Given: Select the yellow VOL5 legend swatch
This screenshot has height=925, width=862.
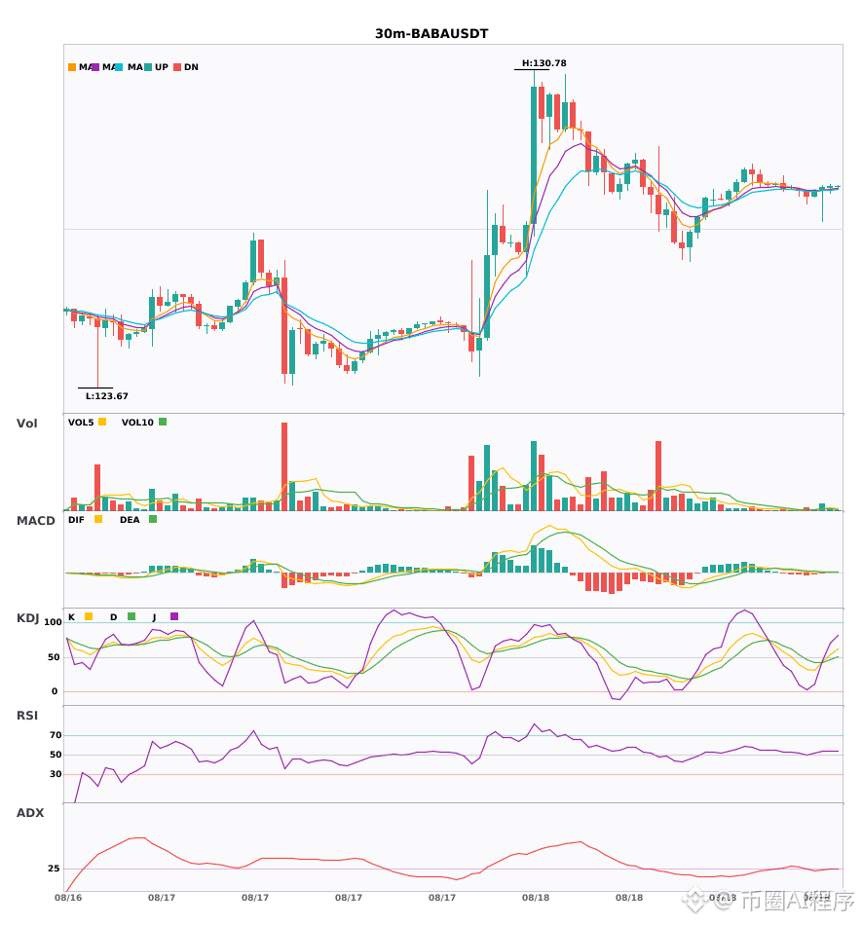Looking at the screenshot, I should [x=102, y=422].
